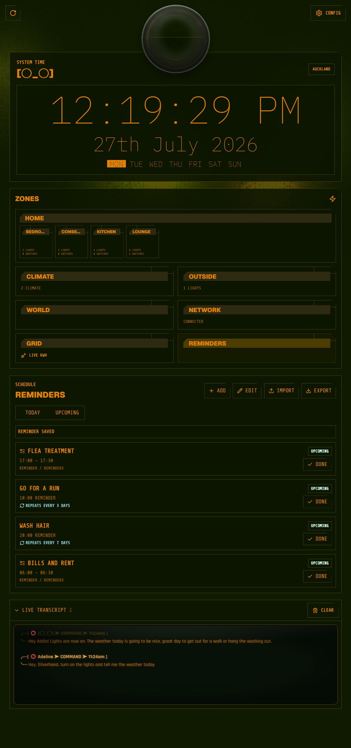Click the plug icon beside LIVE KWH
This screenshot has height=748, width=351.
[23, 355]
